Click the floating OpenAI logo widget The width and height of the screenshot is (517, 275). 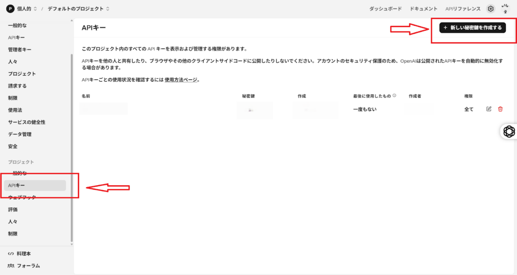coord(509,132)
